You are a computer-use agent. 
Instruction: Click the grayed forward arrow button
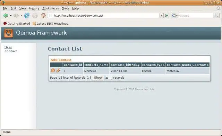coord(16,15)
